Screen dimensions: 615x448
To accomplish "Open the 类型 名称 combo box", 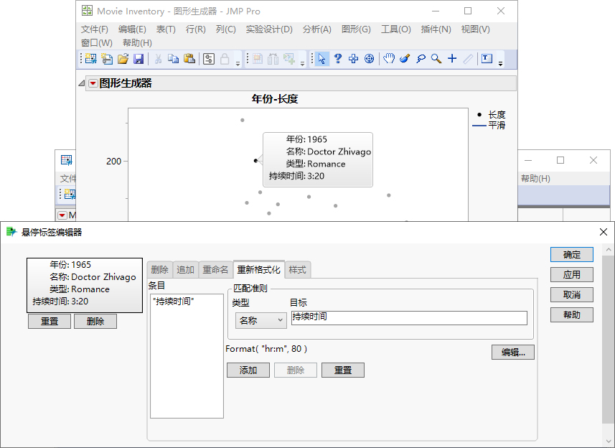I will [260, 320].
